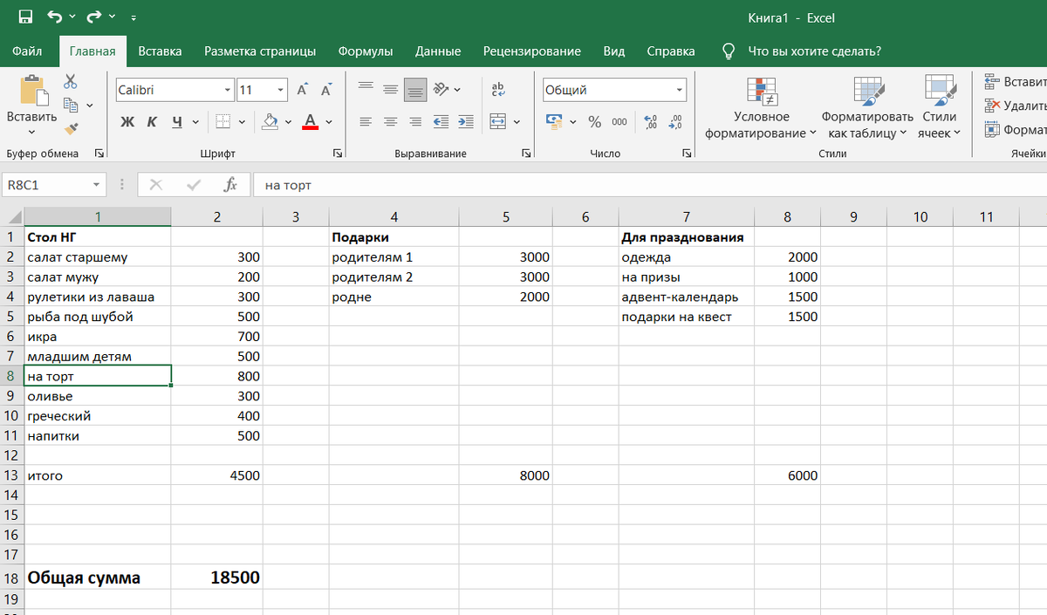Open Стили ячеек dropdown
The width and height of the screenshot is (1047, 615).
coord(939,107)
